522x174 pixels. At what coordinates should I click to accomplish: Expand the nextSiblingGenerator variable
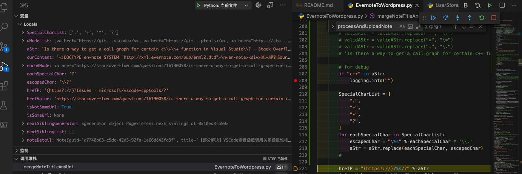click(x=23, y=124)
